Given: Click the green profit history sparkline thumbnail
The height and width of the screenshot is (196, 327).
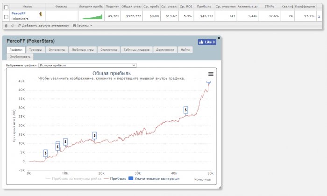Looking at the screenshot, I should coord(92,16).
